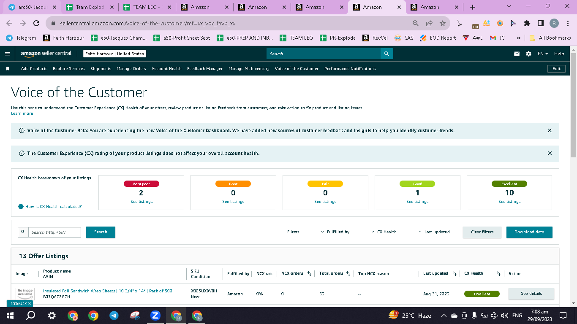This screenshot has width=577, height=324.
Task: Click the Seller Central top search field
Action: pyautogui.click(x=324, y=54)
